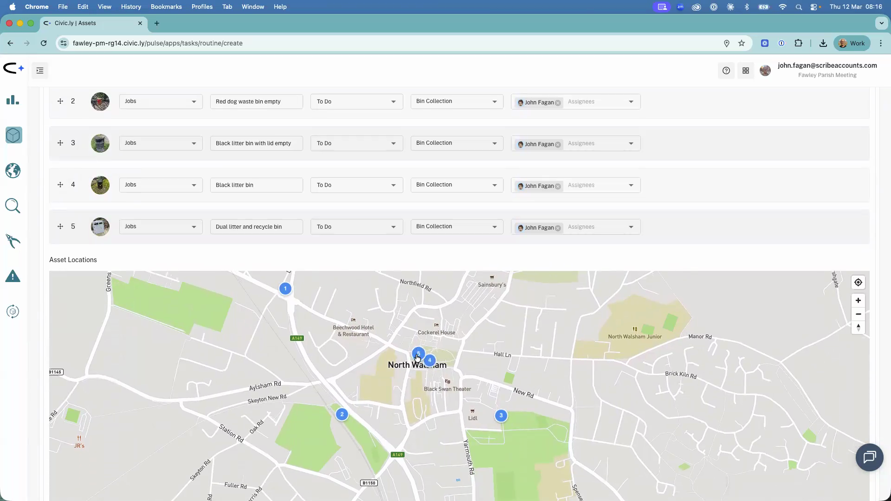This screenshot has height=501, width=891.
Task: Open the apps grid icon in the header
Action: (x=746, y=71)
